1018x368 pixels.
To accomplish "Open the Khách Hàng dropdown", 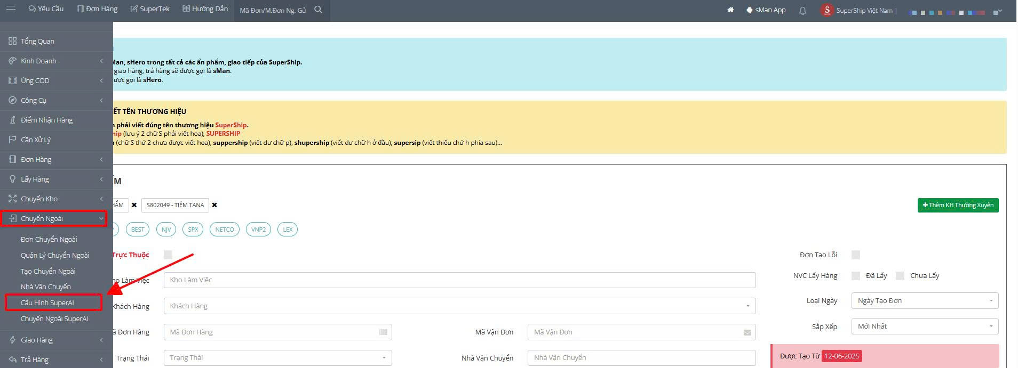I will pos(459,306).
